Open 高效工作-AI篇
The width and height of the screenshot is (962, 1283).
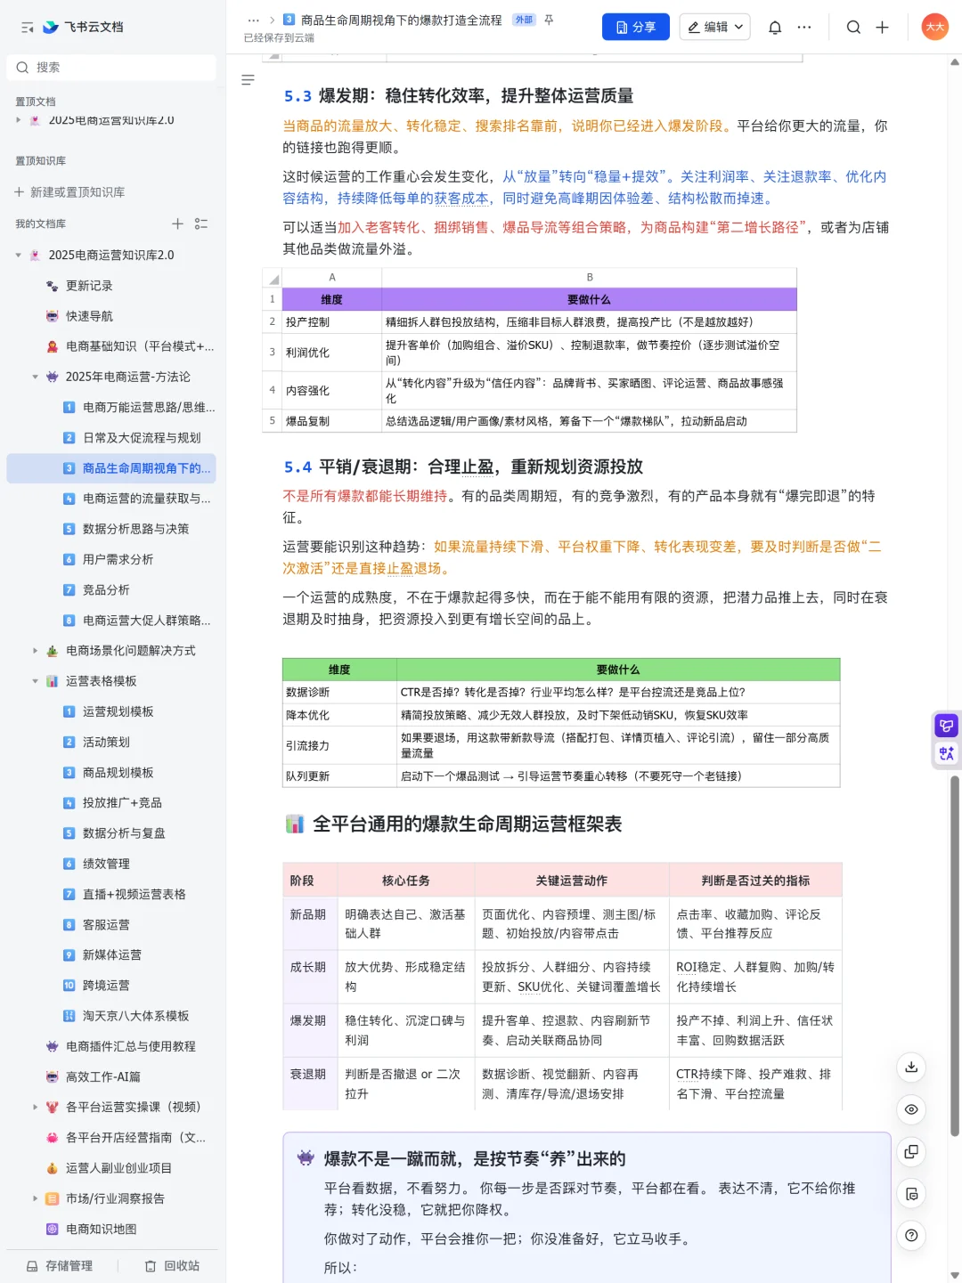[111, 1077]
